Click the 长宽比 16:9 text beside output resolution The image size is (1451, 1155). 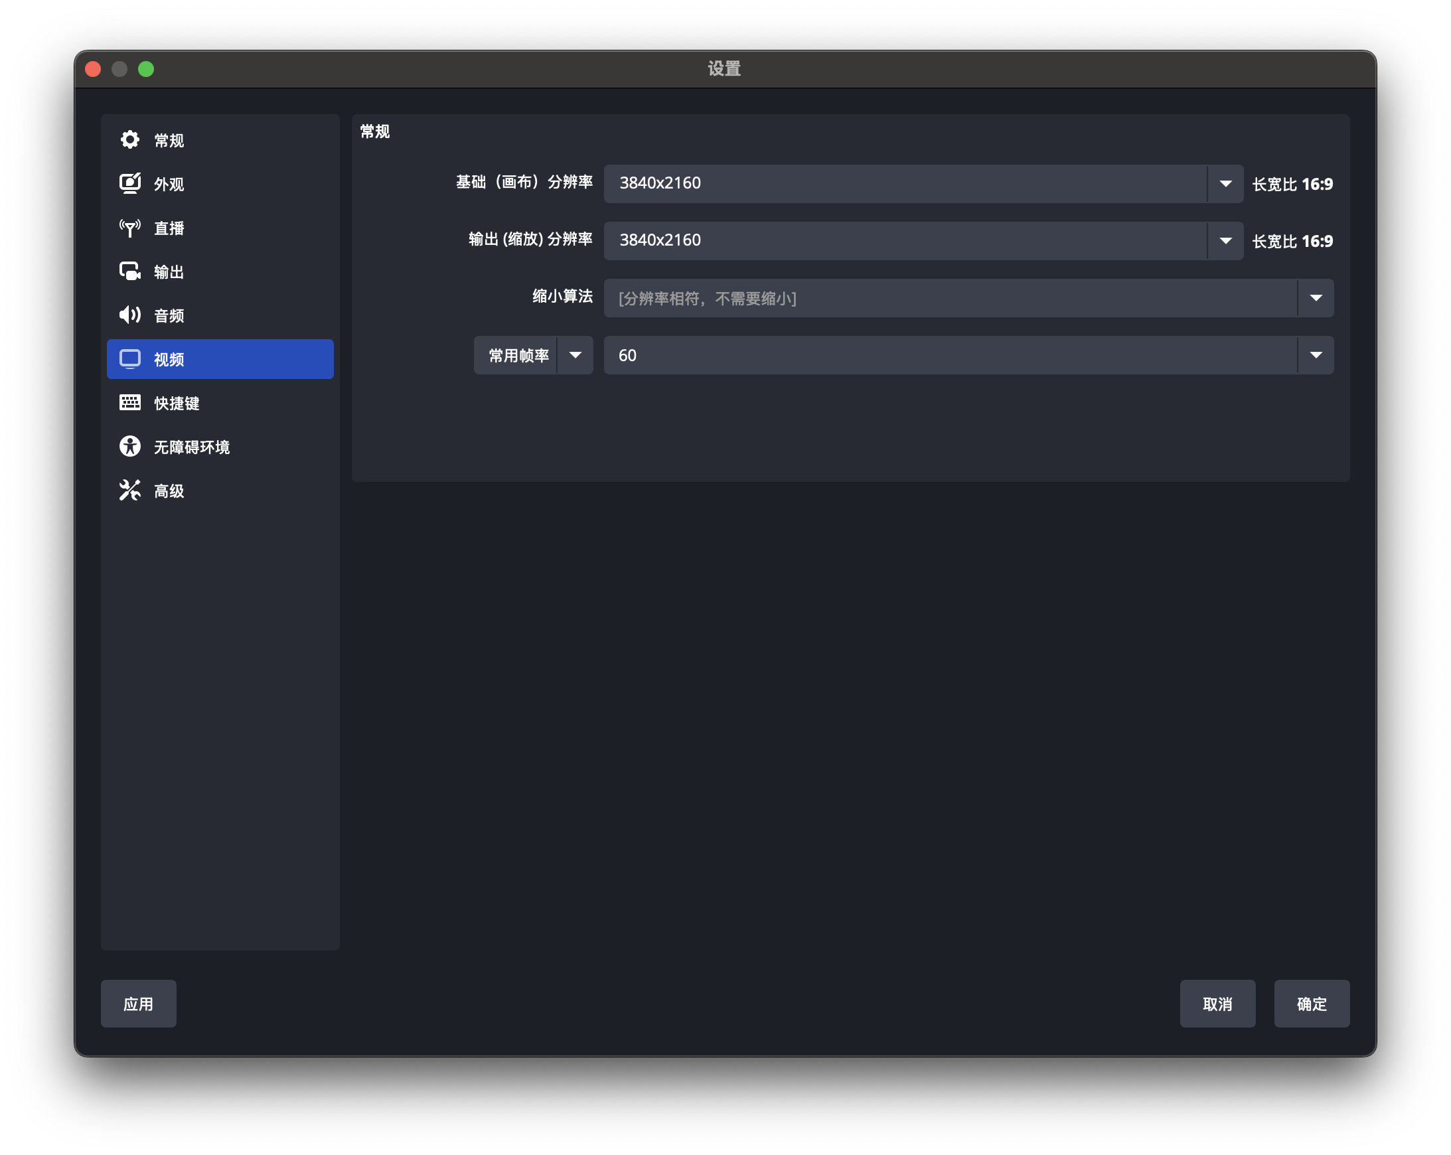pyautogui.click(x=1292, y=241)
